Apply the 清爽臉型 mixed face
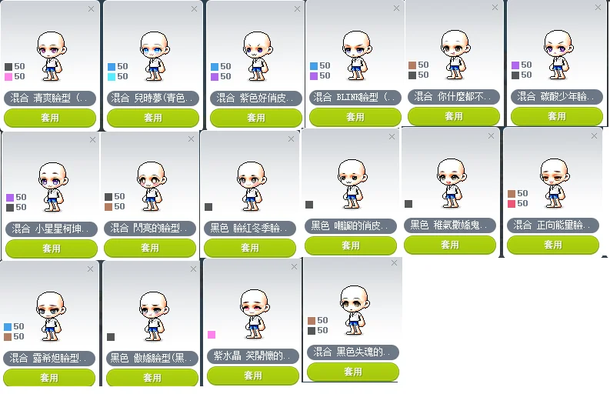Viewport: 610px width, 394px height. (50, 118)
